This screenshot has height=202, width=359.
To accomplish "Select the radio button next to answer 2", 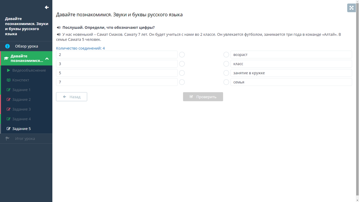I will click(182, 54).
